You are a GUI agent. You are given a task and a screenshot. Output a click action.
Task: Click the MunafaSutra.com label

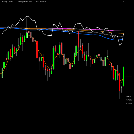pos(25,2)
